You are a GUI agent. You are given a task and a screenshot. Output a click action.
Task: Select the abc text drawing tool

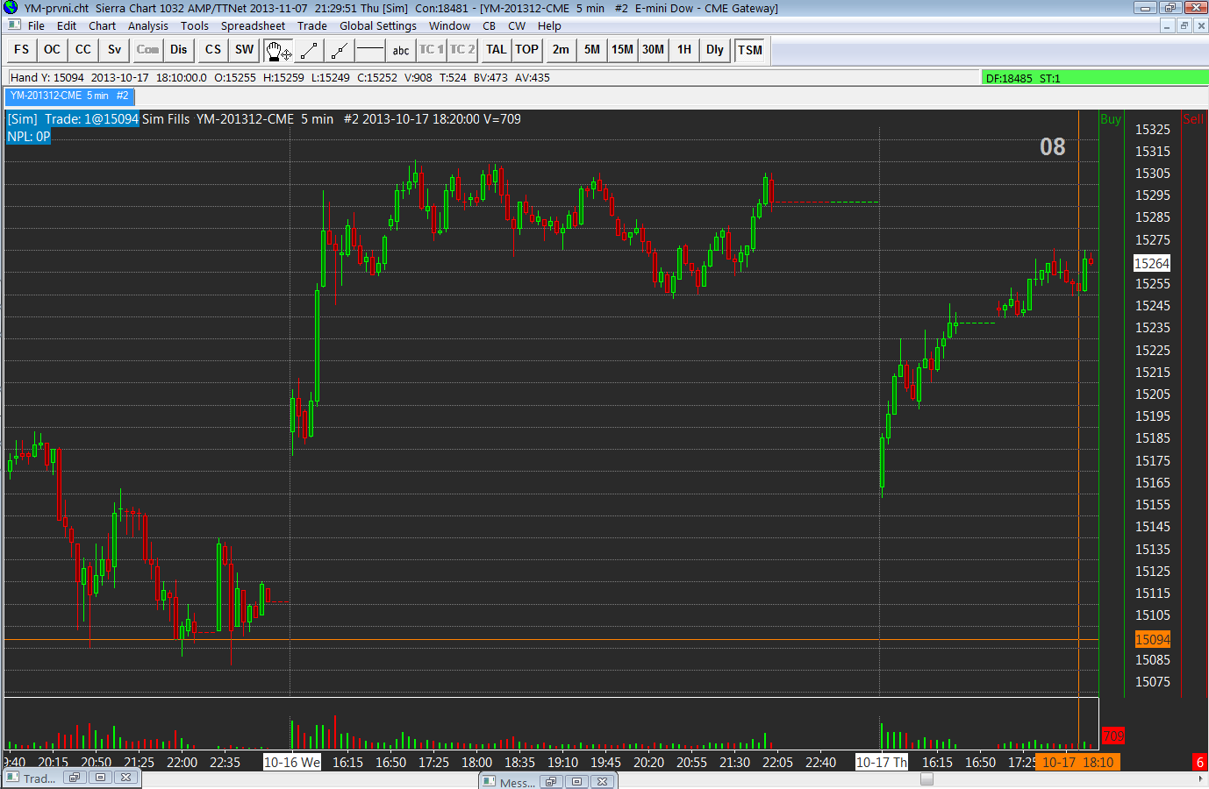[x=401, y=50]
